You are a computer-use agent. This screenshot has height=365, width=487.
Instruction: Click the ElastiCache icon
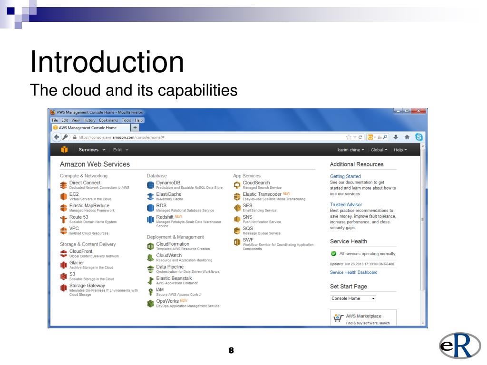(150, 196)
